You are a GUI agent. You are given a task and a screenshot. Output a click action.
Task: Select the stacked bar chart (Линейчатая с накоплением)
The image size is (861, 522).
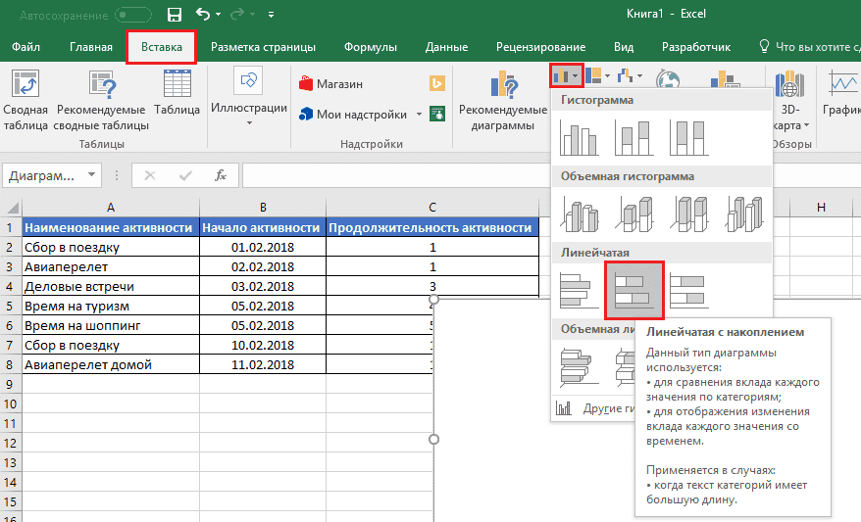pyautogui.click(x=633, y=290)
